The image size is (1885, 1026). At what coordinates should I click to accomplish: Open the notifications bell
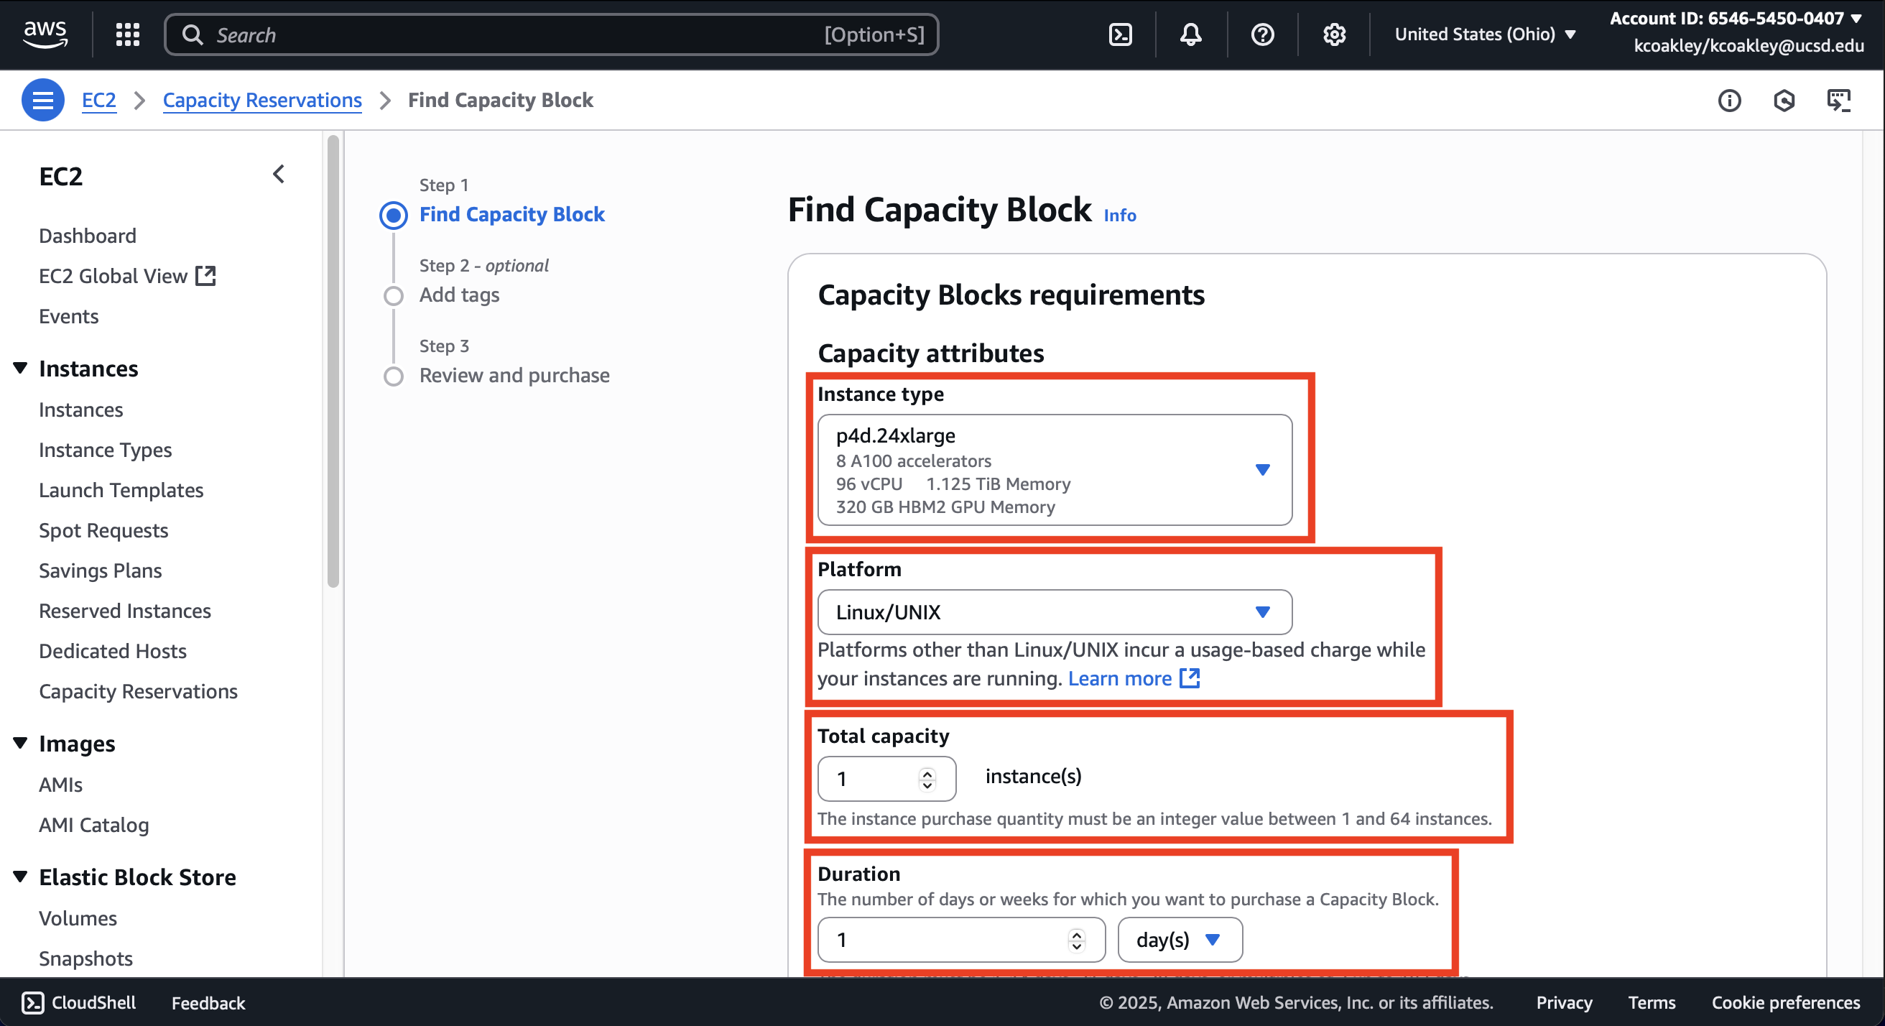click(1190, 34)
